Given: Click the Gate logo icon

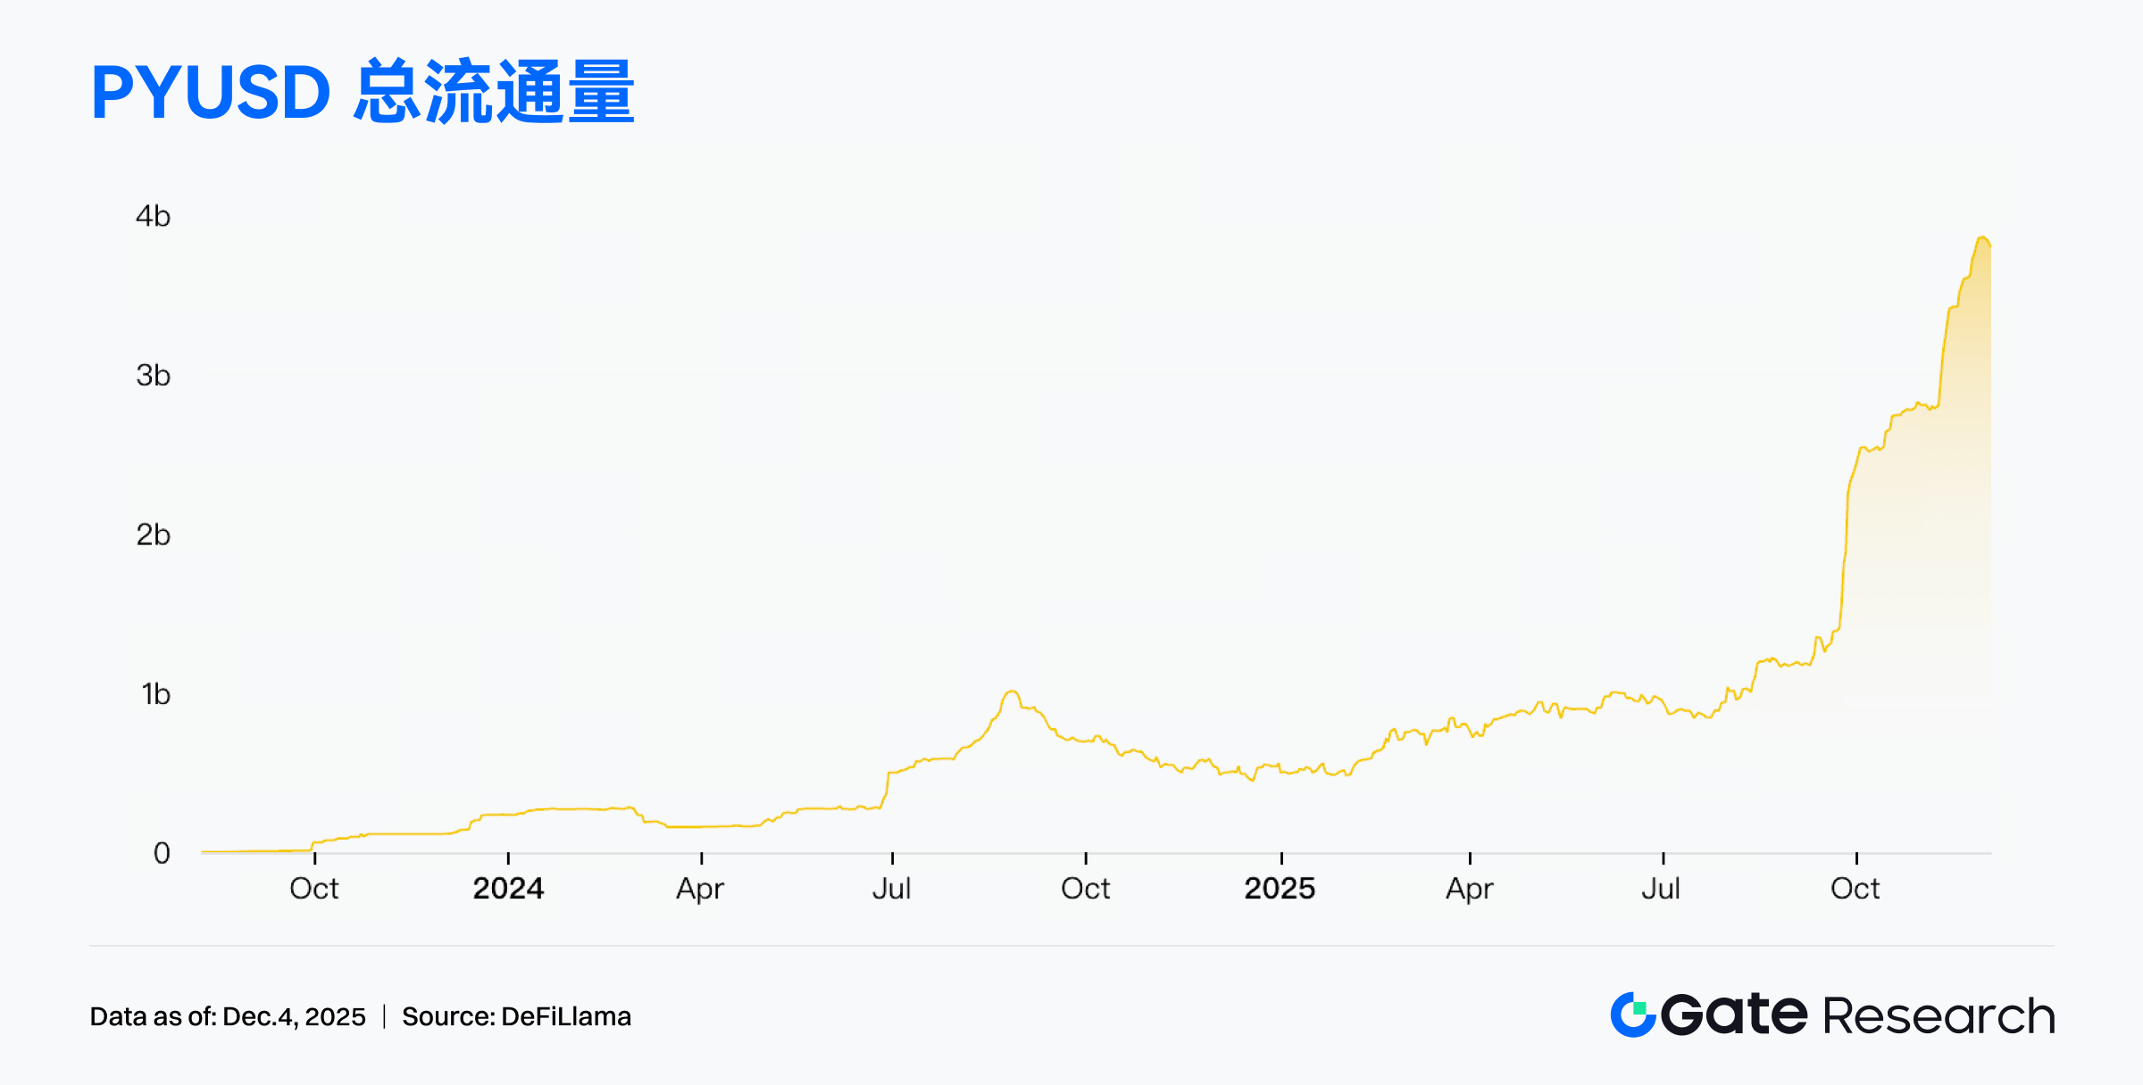Looking at the screenshot, I should pos(1633,1015).
